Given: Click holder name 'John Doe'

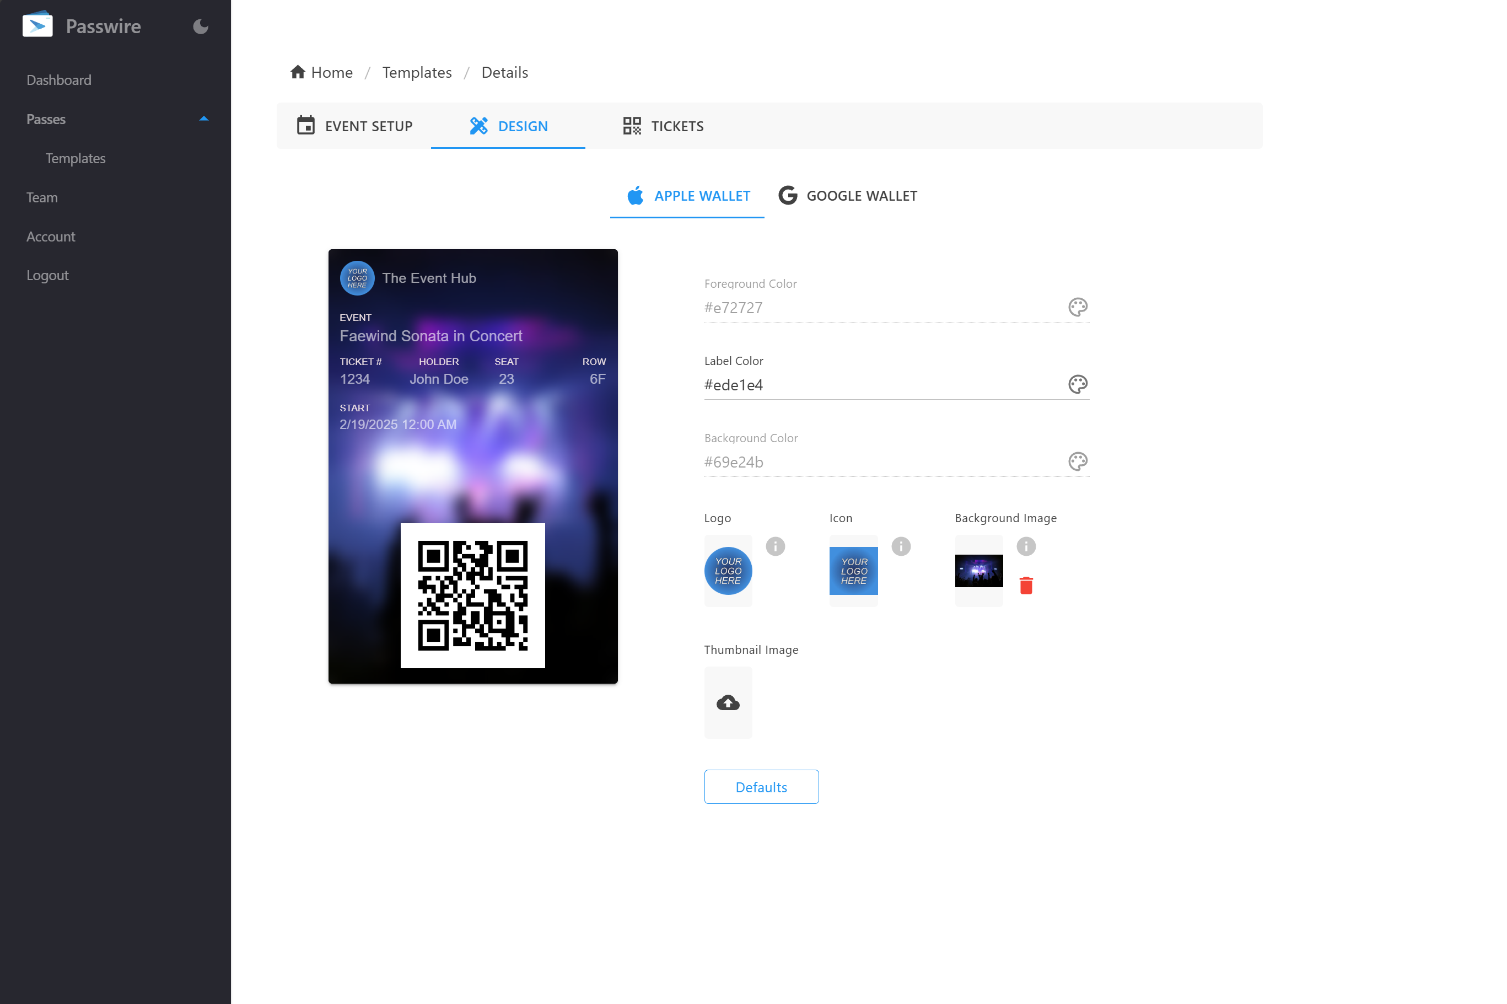Looking at the screenshot, I should point(439,379).
